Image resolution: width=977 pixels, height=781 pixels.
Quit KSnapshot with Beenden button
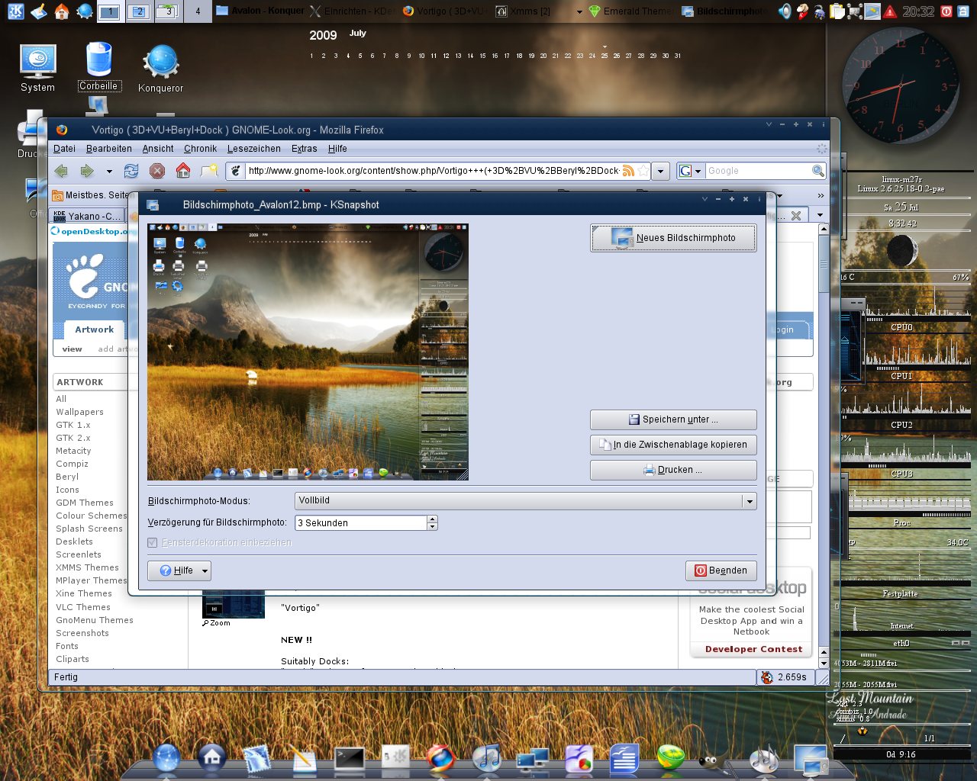coord(721,570)
